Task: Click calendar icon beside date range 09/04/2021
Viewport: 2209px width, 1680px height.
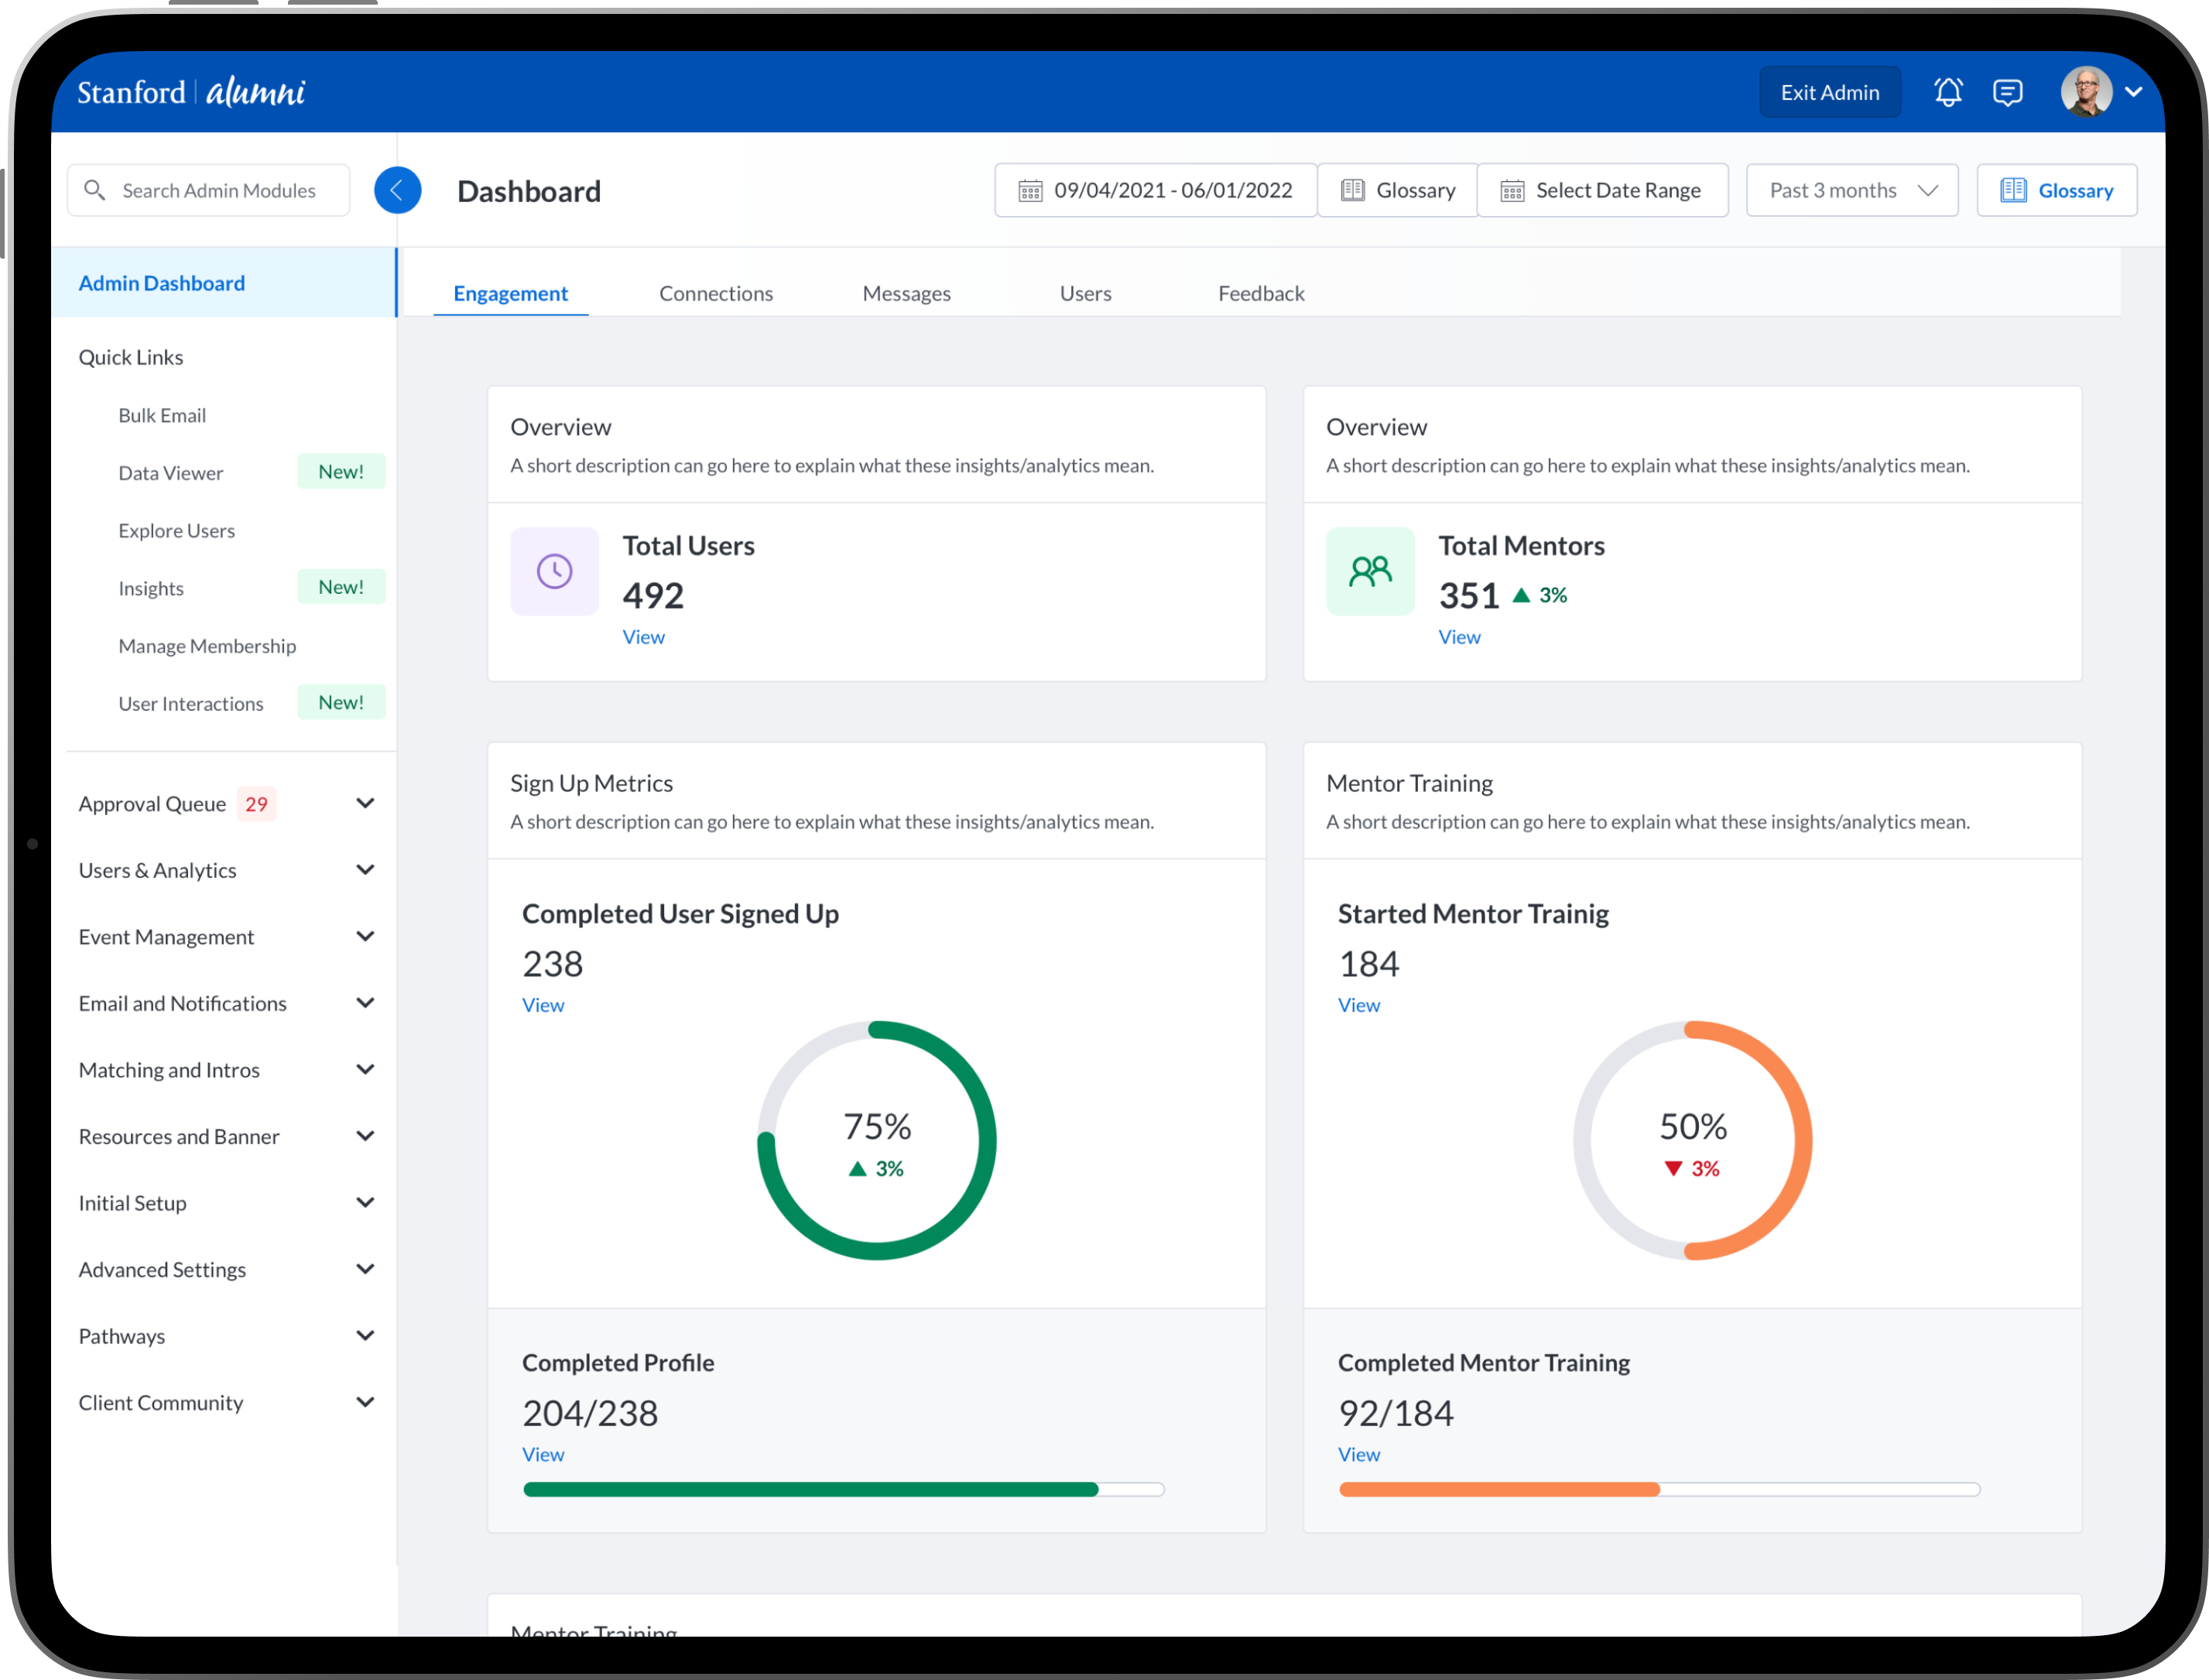Action: (x=1029, y=191)
